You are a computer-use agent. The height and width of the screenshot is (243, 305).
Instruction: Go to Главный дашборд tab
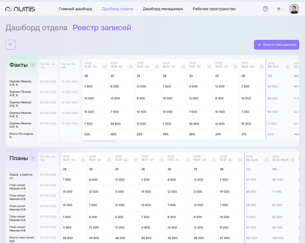(x=75, y=9)
